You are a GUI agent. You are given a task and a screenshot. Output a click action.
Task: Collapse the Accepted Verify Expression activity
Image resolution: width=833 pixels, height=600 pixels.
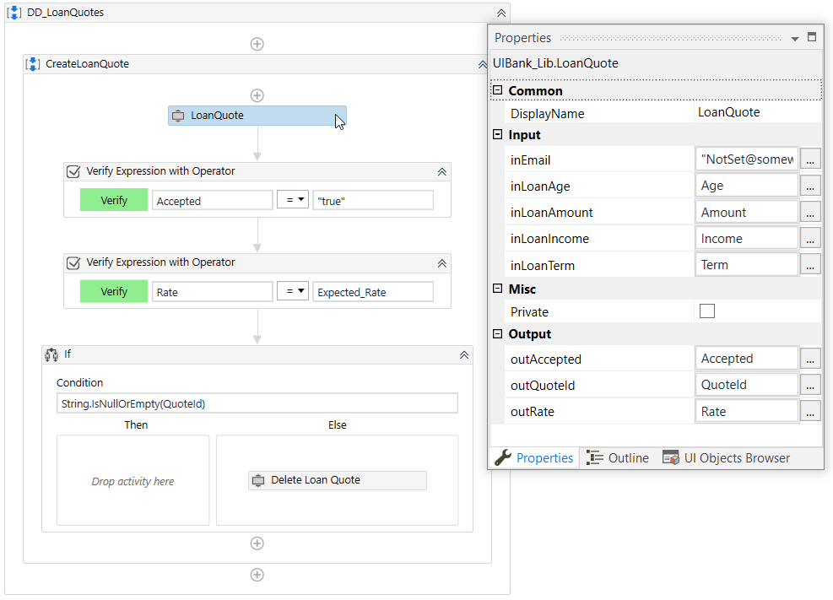pos(442,172)
